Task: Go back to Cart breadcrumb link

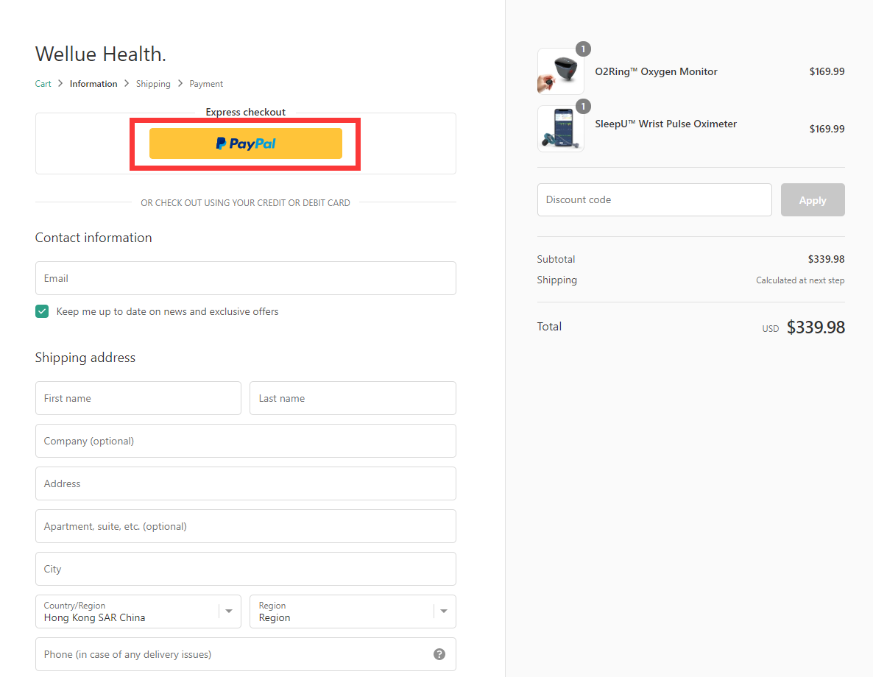Action: pyautogui.click(x=43, y=83)
